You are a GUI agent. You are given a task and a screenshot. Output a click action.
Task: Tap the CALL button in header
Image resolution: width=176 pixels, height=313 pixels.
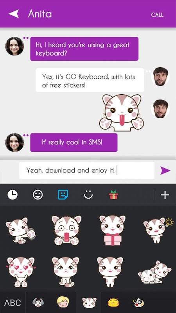click(157, 15)
